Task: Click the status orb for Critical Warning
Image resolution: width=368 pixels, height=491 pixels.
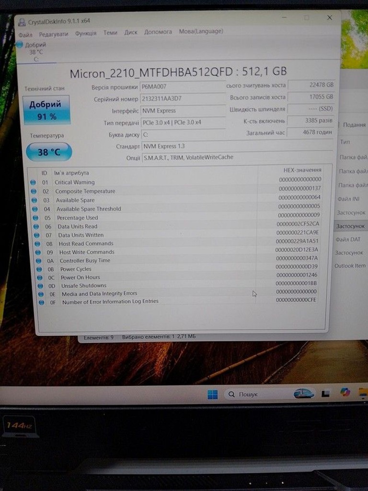Action: (33, 182)
